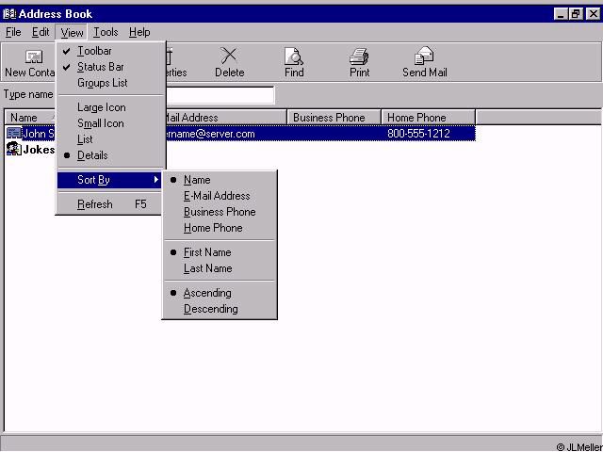Click the Address Book title bar icon

tap(9, 13)
